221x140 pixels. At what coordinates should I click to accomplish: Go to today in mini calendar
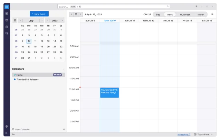[x=15, y=20]
